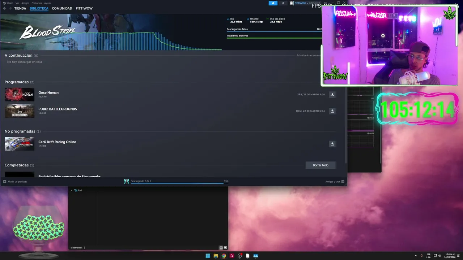Open volume control in system tray
Image resolution: width=463 pixels, height=260 pixels.
(439, 256)
